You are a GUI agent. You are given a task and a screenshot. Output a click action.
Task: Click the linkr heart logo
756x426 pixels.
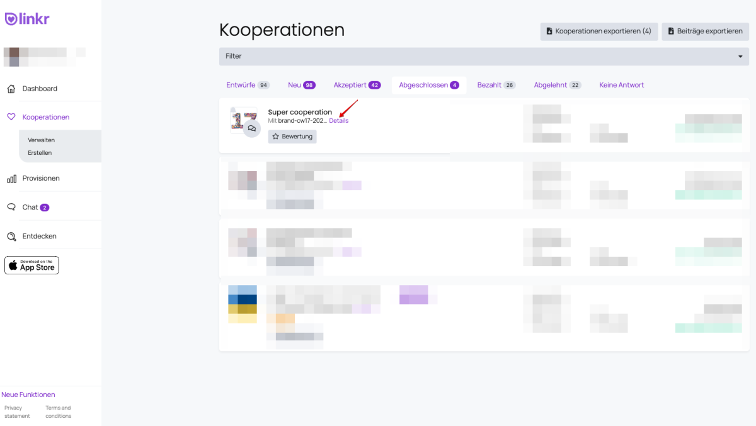tap(11, 19)
